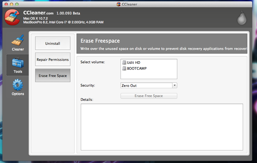Click the CCleaner logo in header

point(12,17)
